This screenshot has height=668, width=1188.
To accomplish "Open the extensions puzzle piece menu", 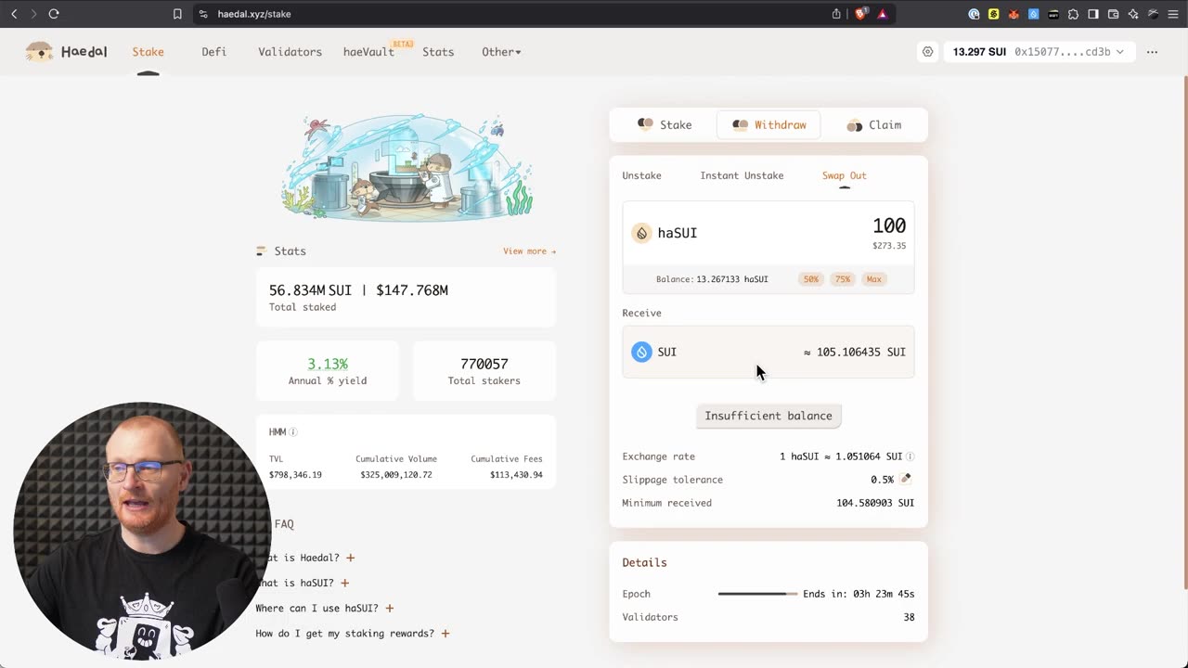I will (x=1073, y=14).
